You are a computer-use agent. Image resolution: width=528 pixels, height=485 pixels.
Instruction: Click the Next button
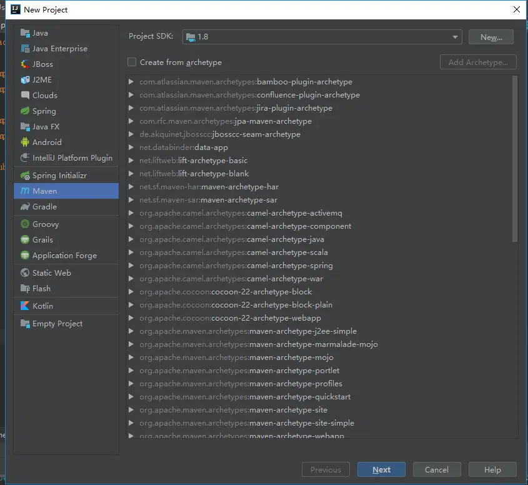click(381, 469)
